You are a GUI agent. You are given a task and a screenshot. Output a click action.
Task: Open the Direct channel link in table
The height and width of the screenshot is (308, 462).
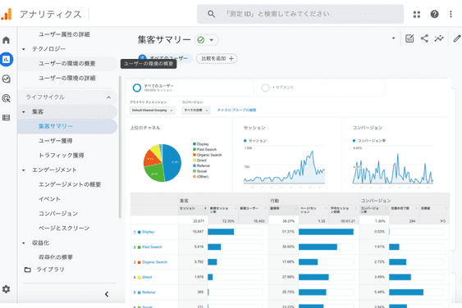pyautogui.click(x=147, y=277)
